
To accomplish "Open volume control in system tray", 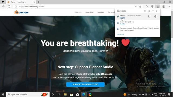I will click(x=152, y=95).
